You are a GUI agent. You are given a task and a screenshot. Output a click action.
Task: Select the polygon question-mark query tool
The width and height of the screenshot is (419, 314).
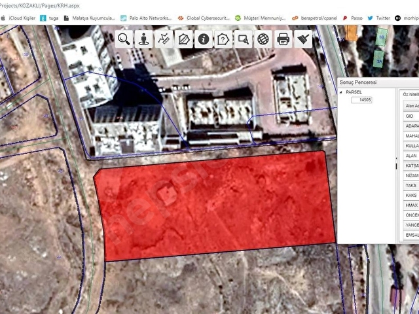[x=223, y=39]
